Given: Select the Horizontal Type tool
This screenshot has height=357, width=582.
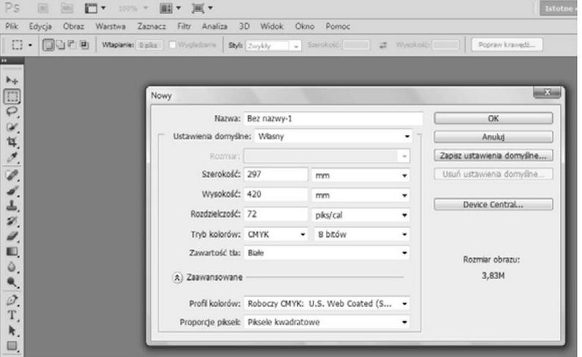Looking at the screenshot, I should coord(12,315).
